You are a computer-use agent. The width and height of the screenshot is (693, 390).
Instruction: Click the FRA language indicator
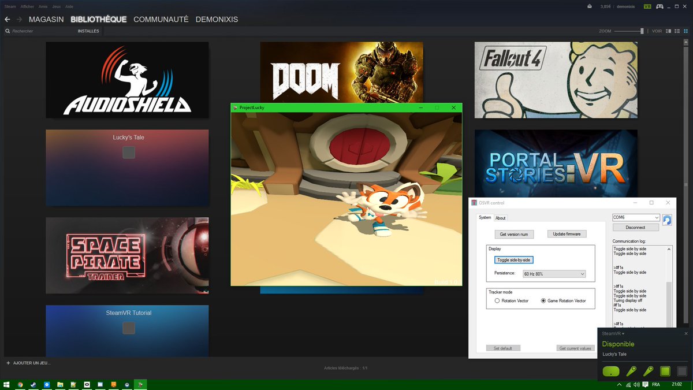[656, 384]
